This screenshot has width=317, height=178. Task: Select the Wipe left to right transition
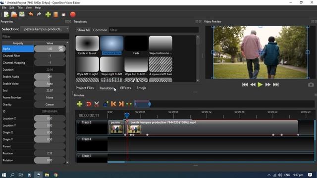(x=87, y=66)
